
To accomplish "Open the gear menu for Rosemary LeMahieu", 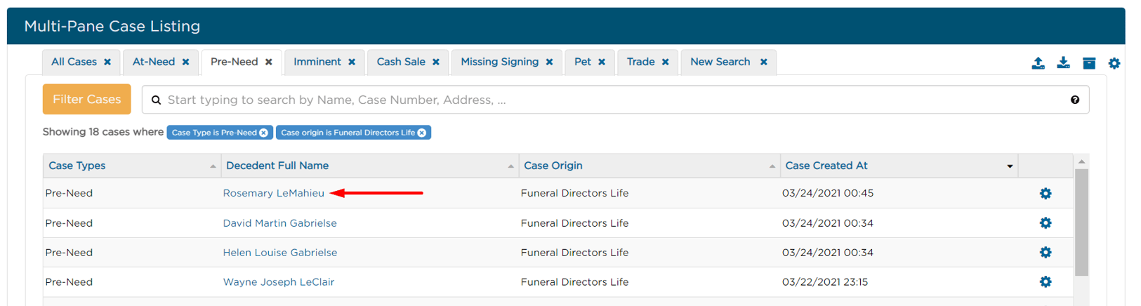I will [x=1046, y=194].
